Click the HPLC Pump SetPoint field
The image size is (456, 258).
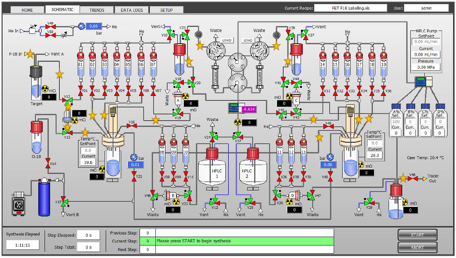[425, 42]
